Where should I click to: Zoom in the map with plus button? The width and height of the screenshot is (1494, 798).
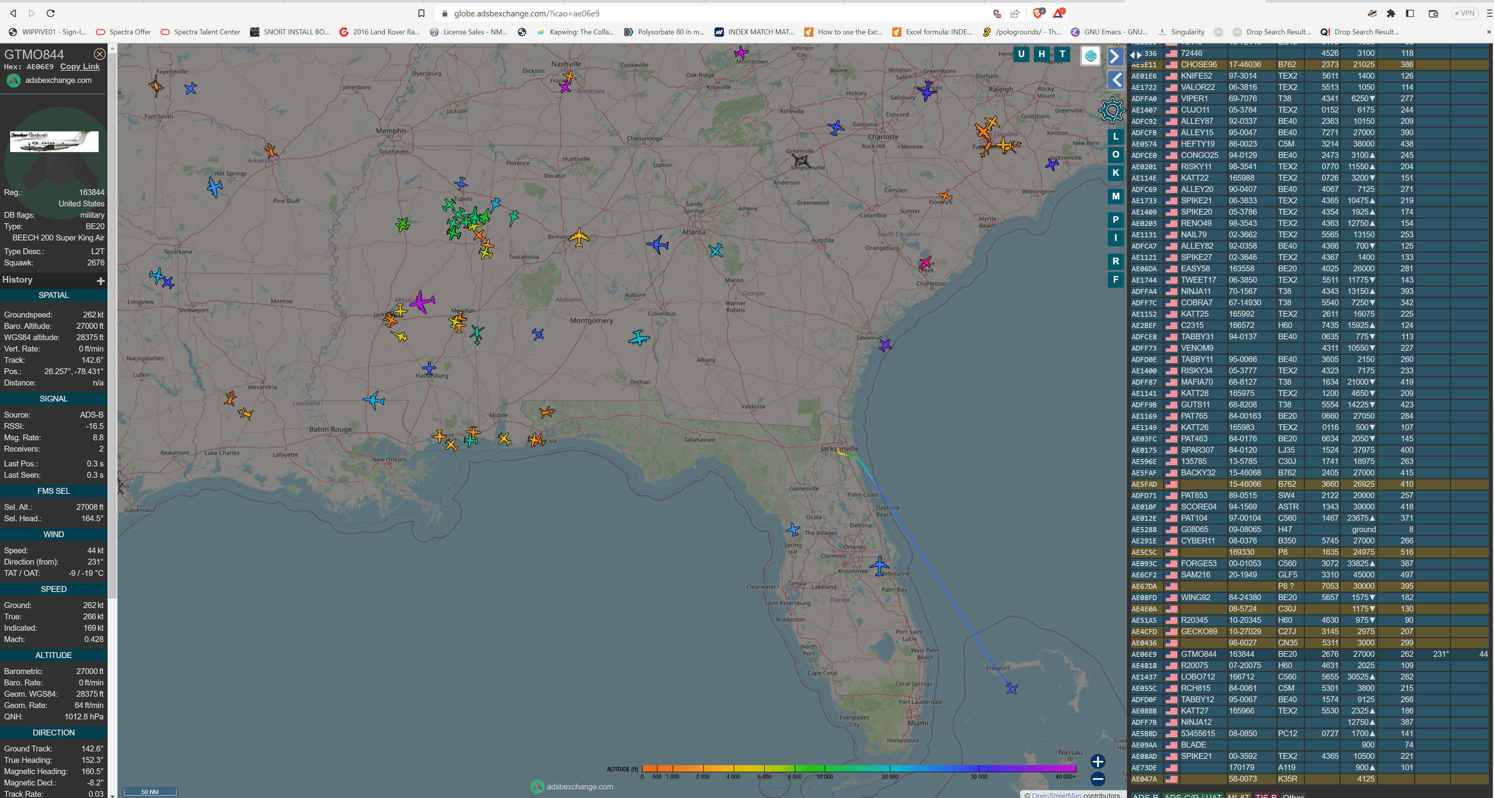[1097, 762]
